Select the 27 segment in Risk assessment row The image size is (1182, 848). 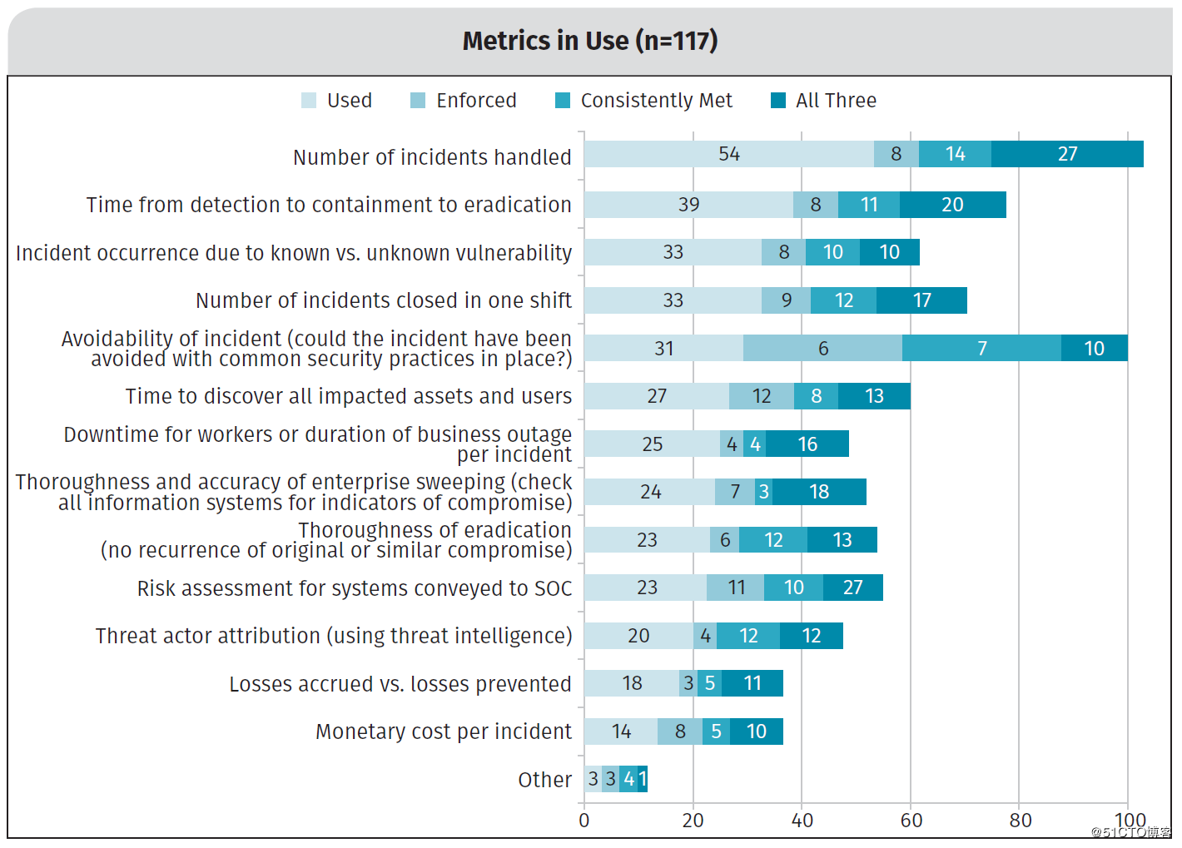pos(852,588)
